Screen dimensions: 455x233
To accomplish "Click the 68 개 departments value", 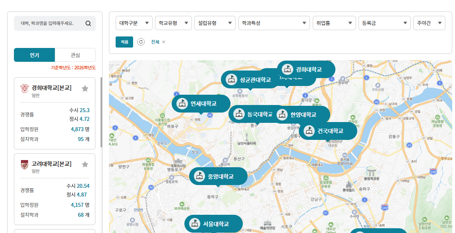I will click(83, 215).
